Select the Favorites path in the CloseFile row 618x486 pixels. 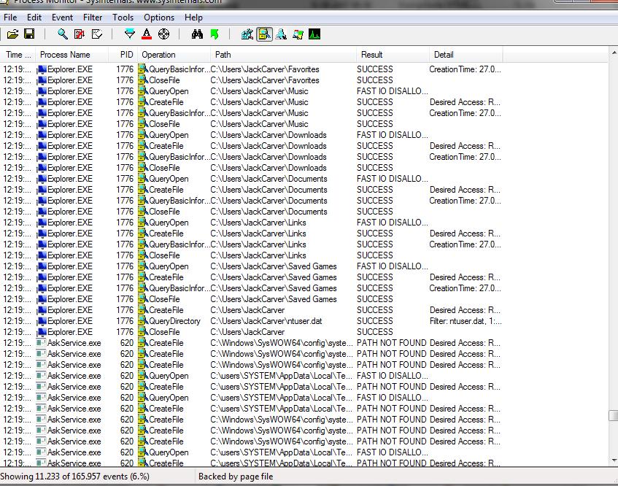(265, 80)
